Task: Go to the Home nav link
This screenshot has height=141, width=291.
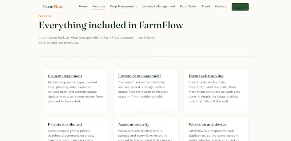Action: [x=83, y=6]
